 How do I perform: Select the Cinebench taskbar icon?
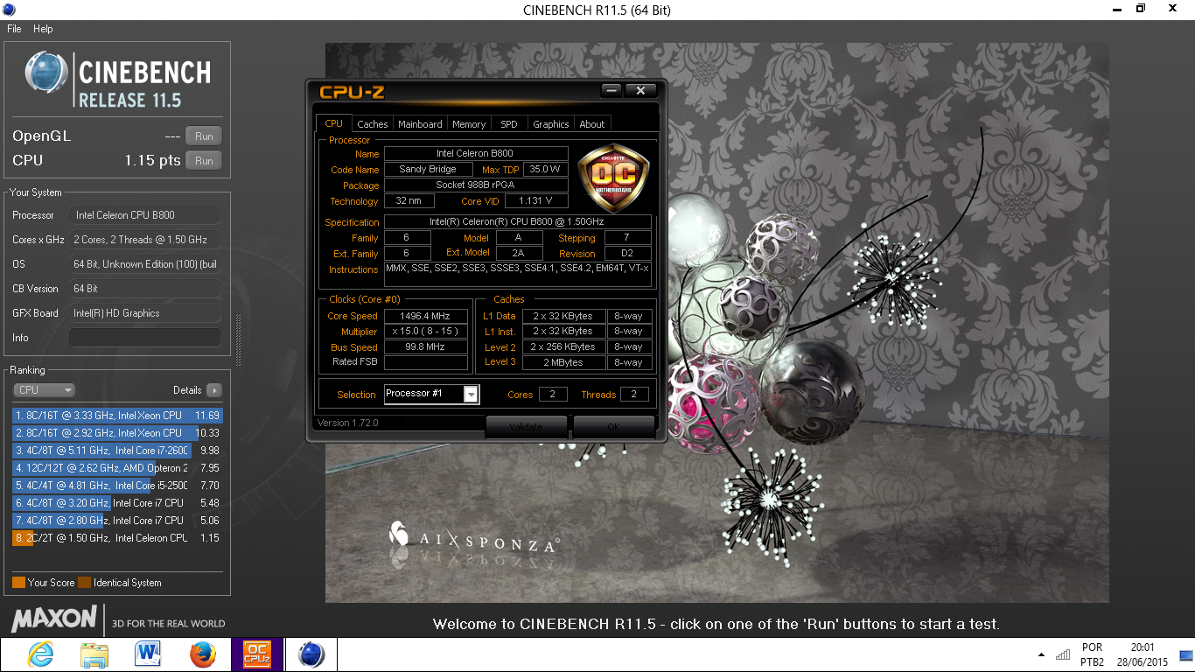pyautogui.click(x=311, y=654)
